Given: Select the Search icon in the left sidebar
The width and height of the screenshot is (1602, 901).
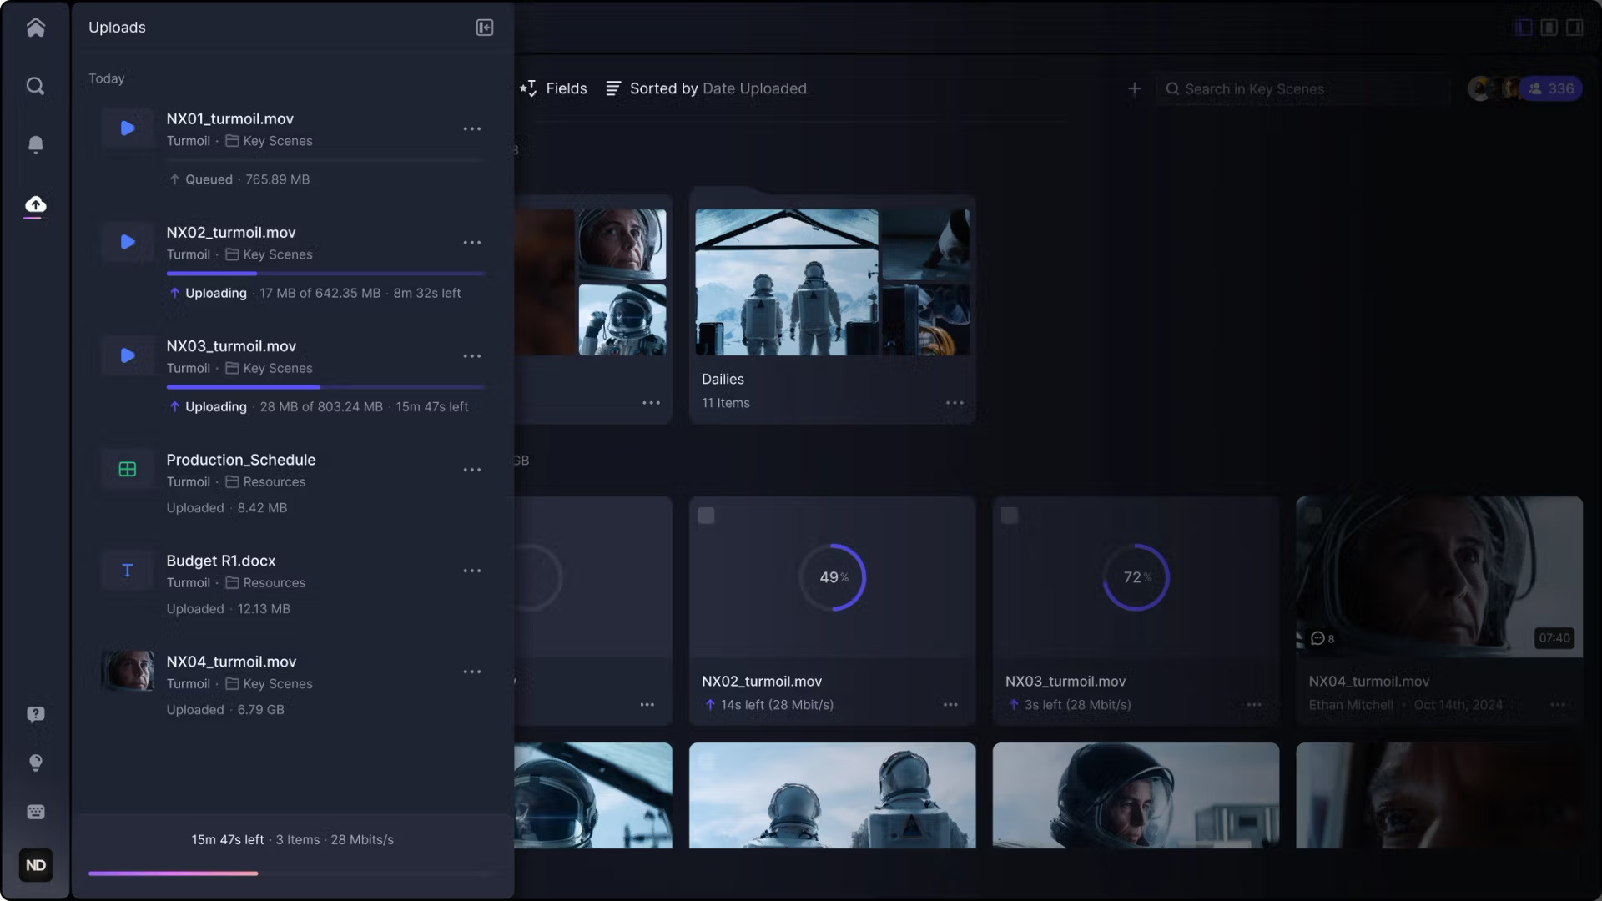Looking at the screenshot, I should [35, 86].
